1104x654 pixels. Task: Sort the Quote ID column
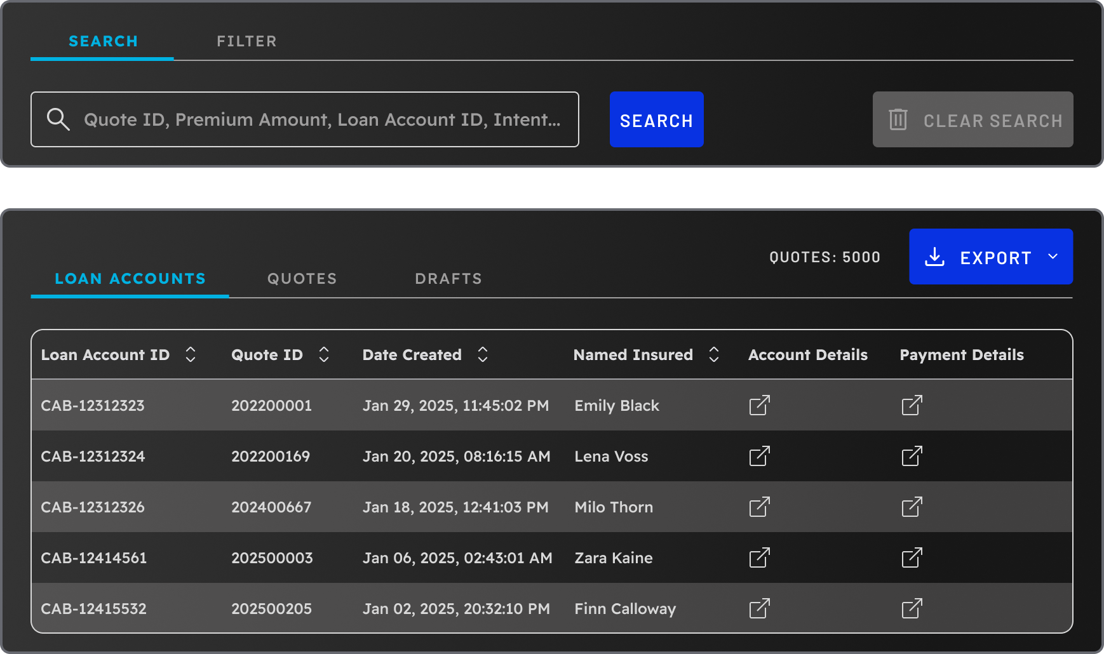(324, 354)
